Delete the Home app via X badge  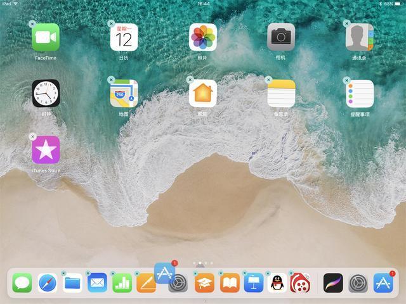(x=190, y=80)
